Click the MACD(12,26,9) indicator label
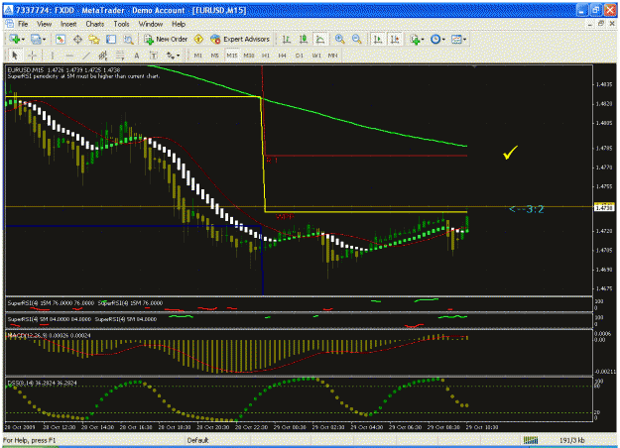The image size is (620, 448). 49,335
